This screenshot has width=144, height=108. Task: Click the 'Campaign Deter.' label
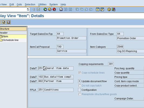click(124, 99)
